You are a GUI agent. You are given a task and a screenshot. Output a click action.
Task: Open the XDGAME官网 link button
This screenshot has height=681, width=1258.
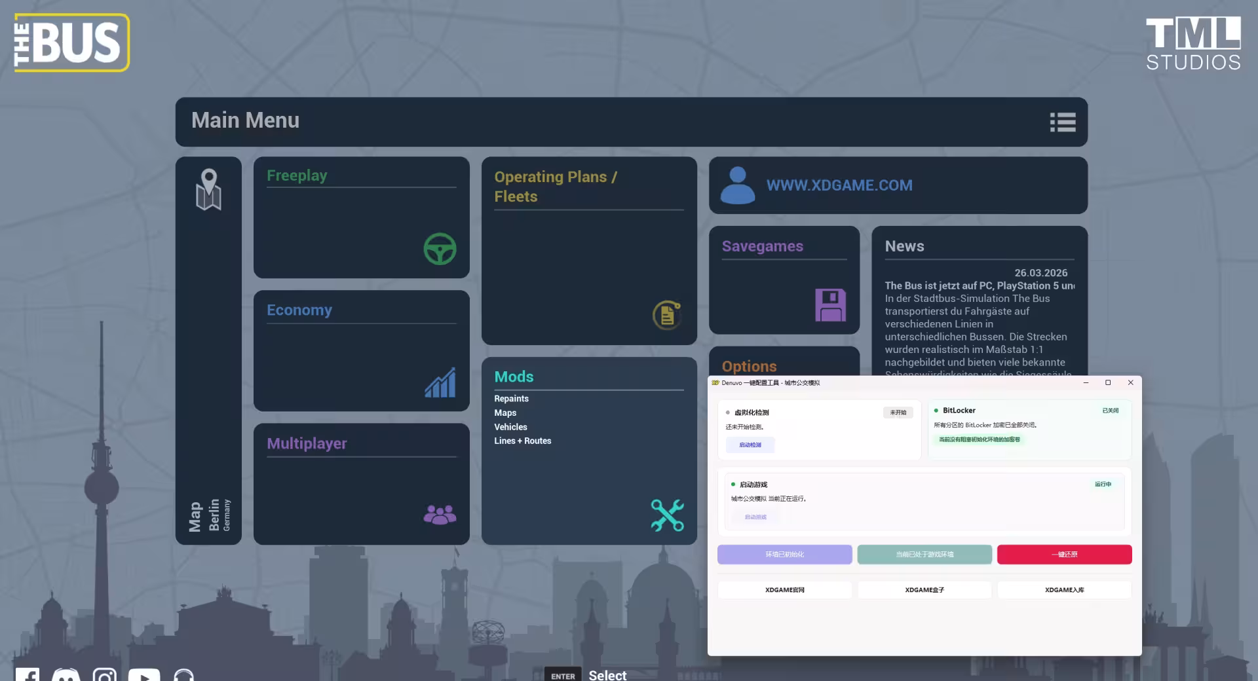(x=785, y=590)
